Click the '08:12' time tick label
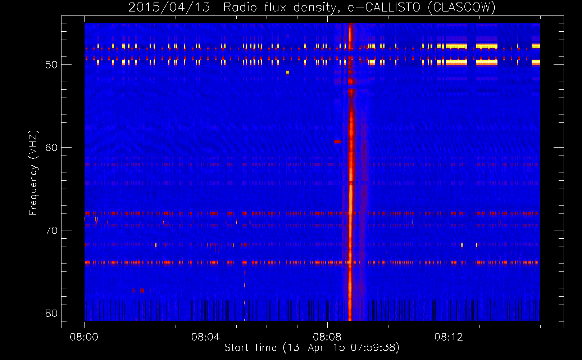Viewport: 582px width, 360px height. coord(449,337)
